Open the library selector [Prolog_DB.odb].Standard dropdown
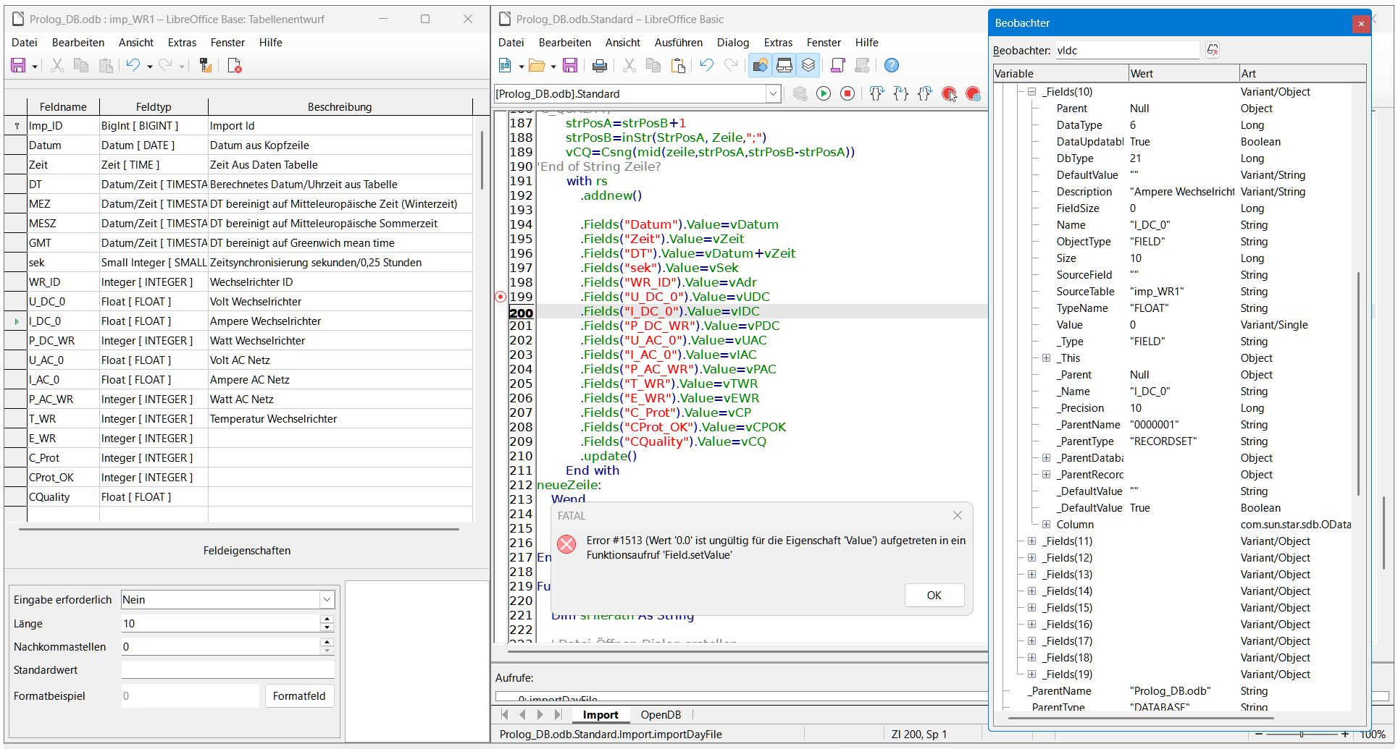The width and height of the screenshot is (1398, 749). click(773, 93)
